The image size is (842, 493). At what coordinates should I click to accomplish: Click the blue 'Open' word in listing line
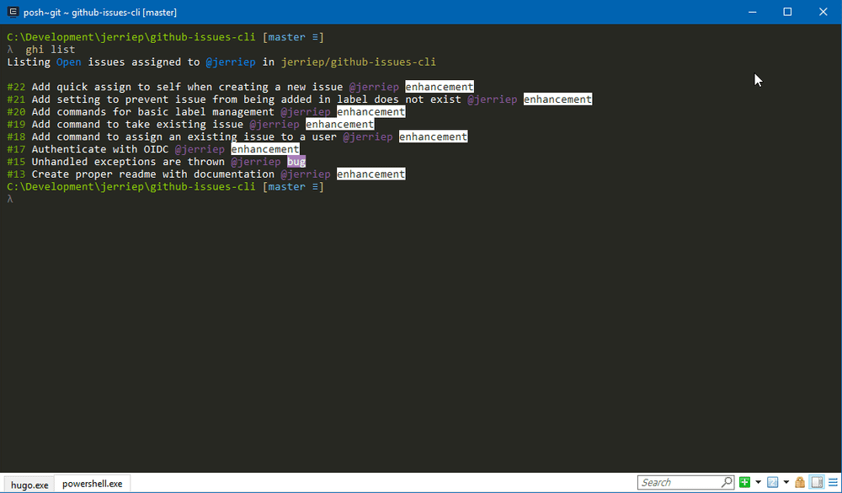[x=69, y=62]
